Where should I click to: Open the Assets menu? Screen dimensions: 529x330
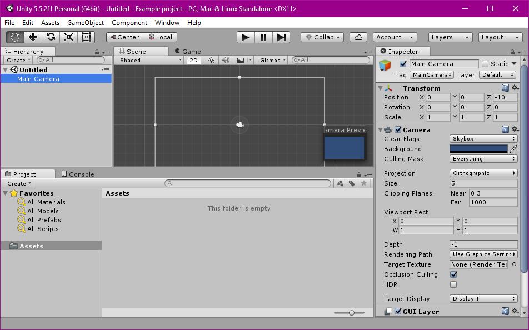(50, 23)
